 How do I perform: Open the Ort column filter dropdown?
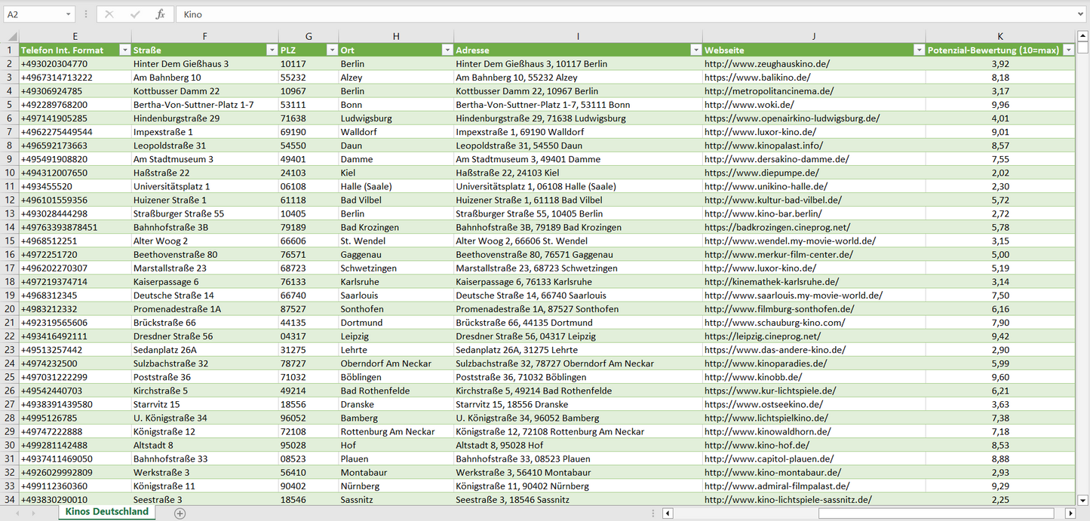446,50
